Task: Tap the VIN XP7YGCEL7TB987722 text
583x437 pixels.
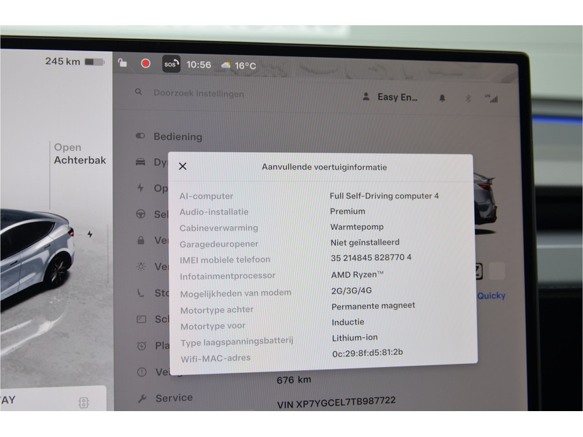Action: tap(336, 403)
